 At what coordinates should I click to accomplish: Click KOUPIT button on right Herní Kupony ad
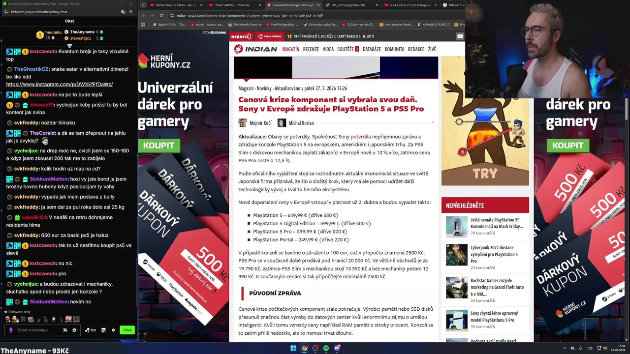[x=567, y=146]
